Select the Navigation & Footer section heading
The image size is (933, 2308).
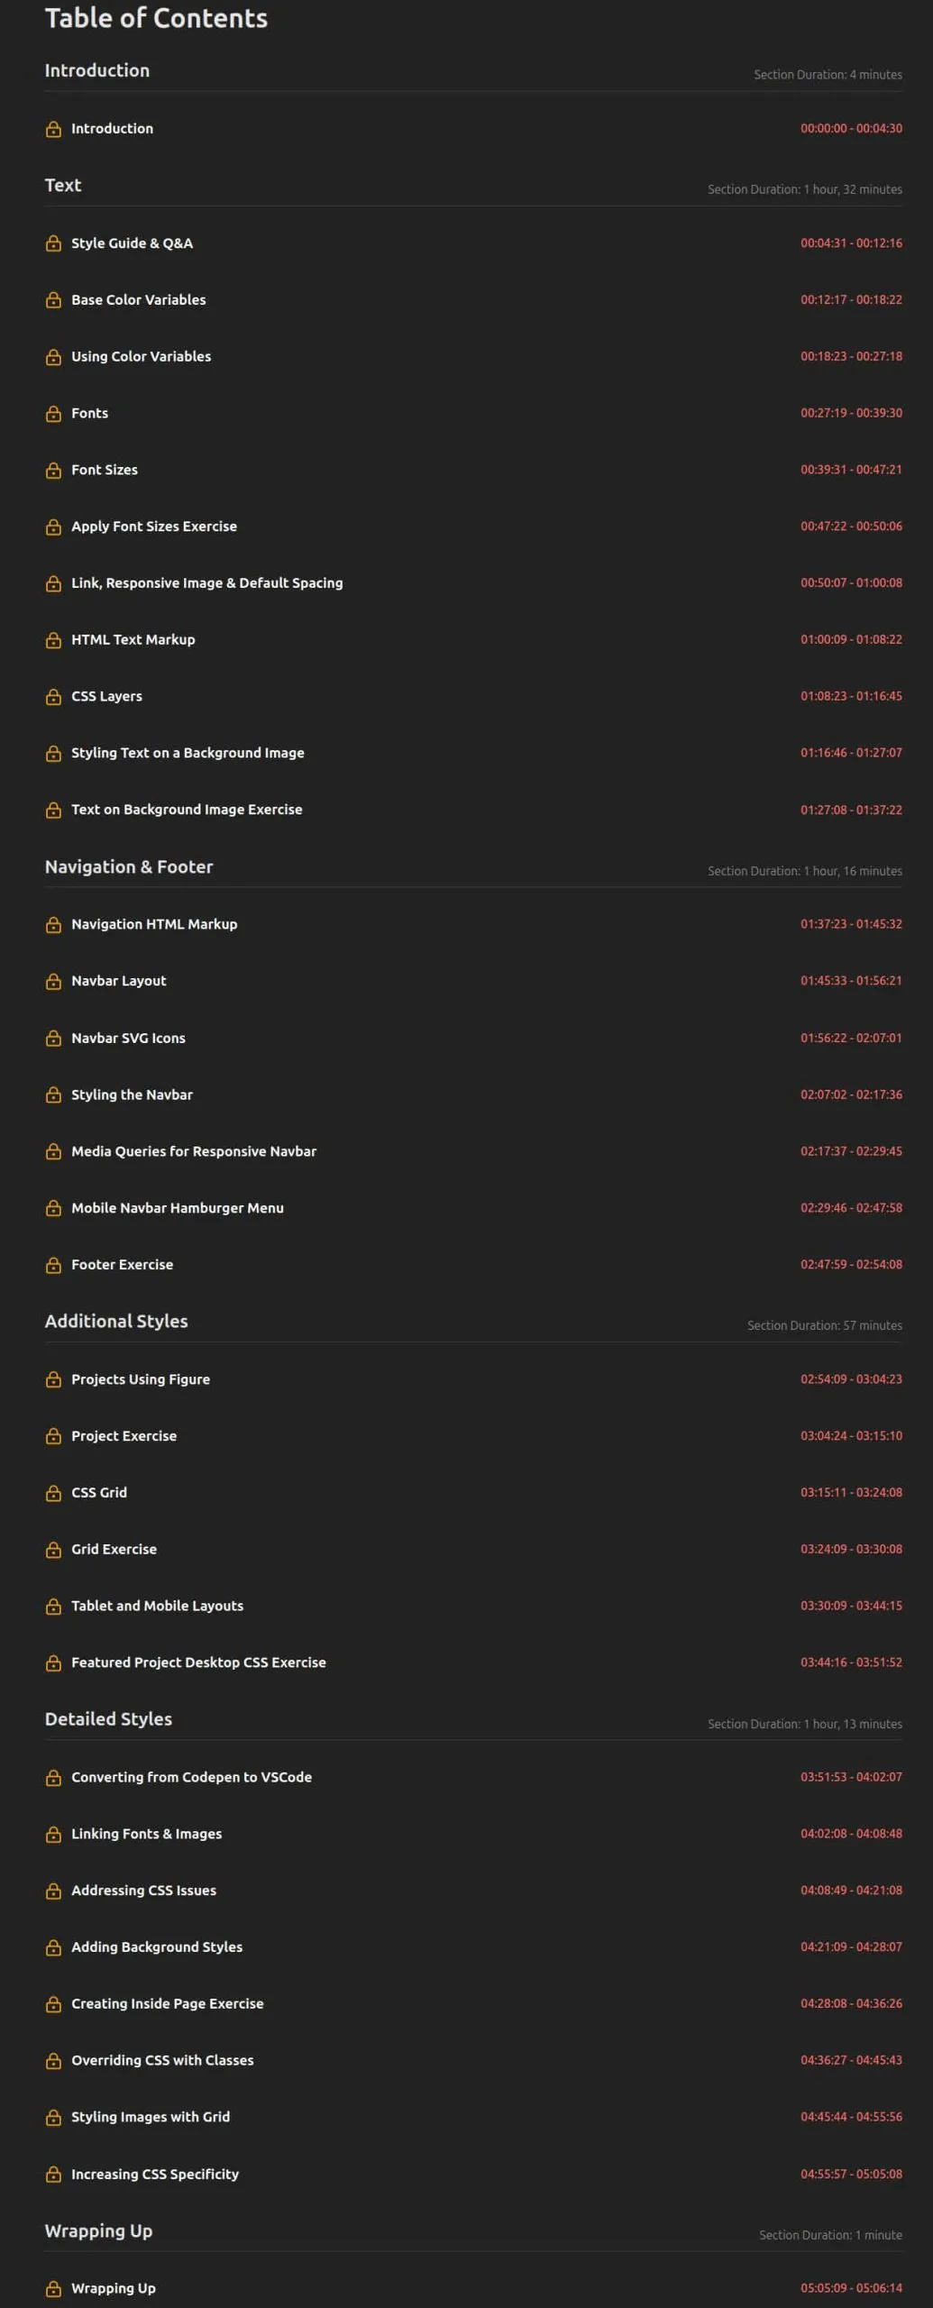point(129,867)
